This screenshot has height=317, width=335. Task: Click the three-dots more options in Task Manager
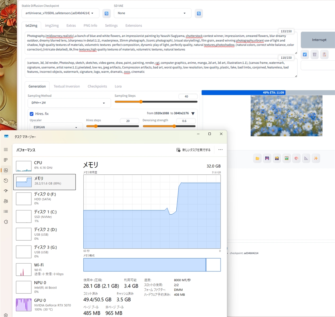[220, 150]
